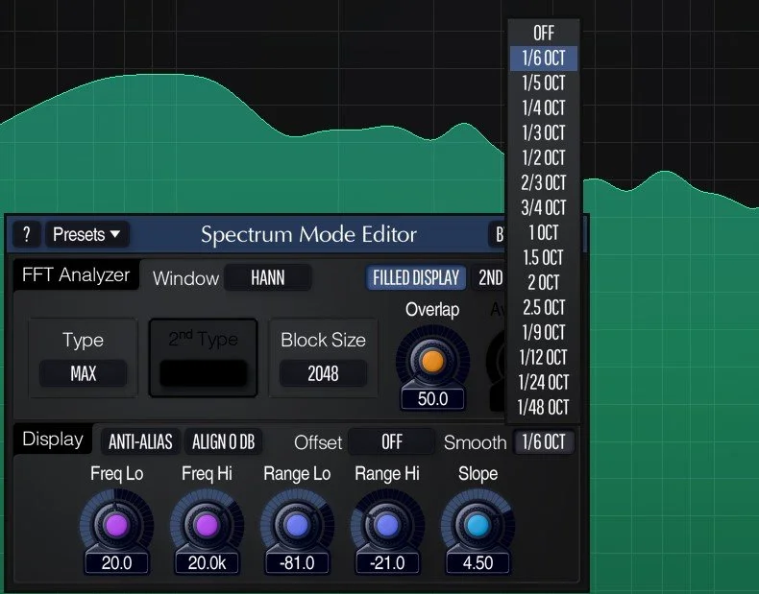
Task: Toggle the FILLED DISPLAY button
Action: pos(416,278)
